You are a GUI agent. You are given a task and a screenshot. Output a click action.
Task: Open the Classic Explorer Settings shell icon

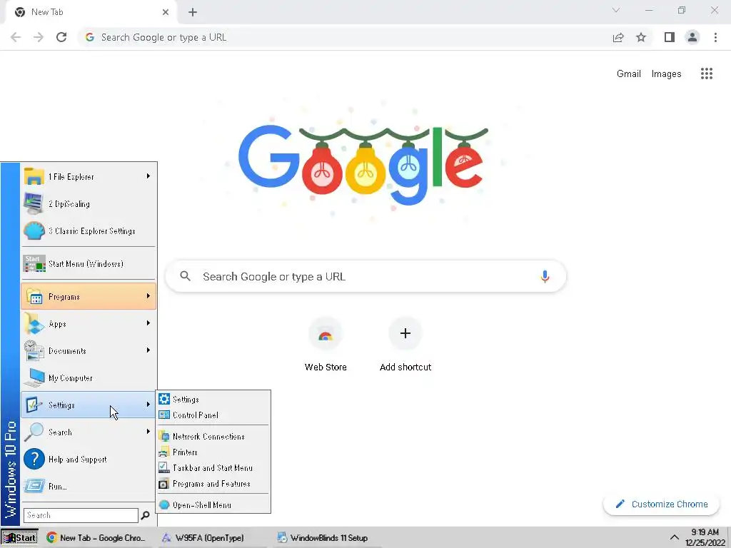click(34, 230)
